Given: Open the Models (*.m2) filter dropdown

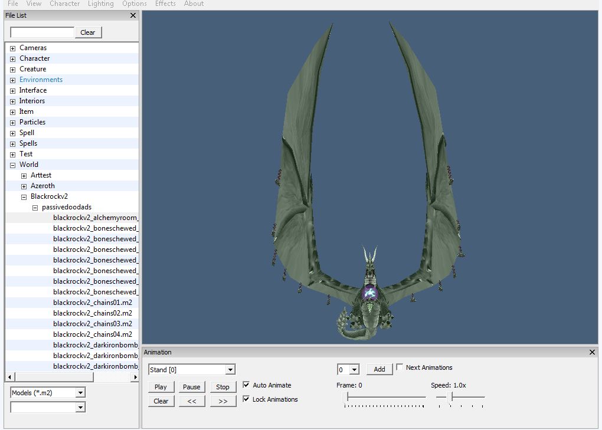Looking at the screenshot, I should [x=80, y=393].
